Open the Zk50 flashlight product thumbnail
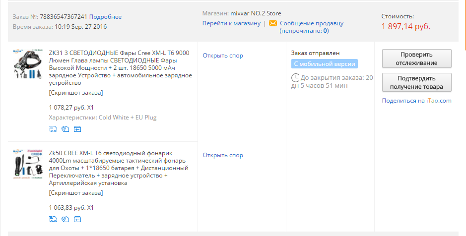Screen dimensions: 466x236 [28, 164]
